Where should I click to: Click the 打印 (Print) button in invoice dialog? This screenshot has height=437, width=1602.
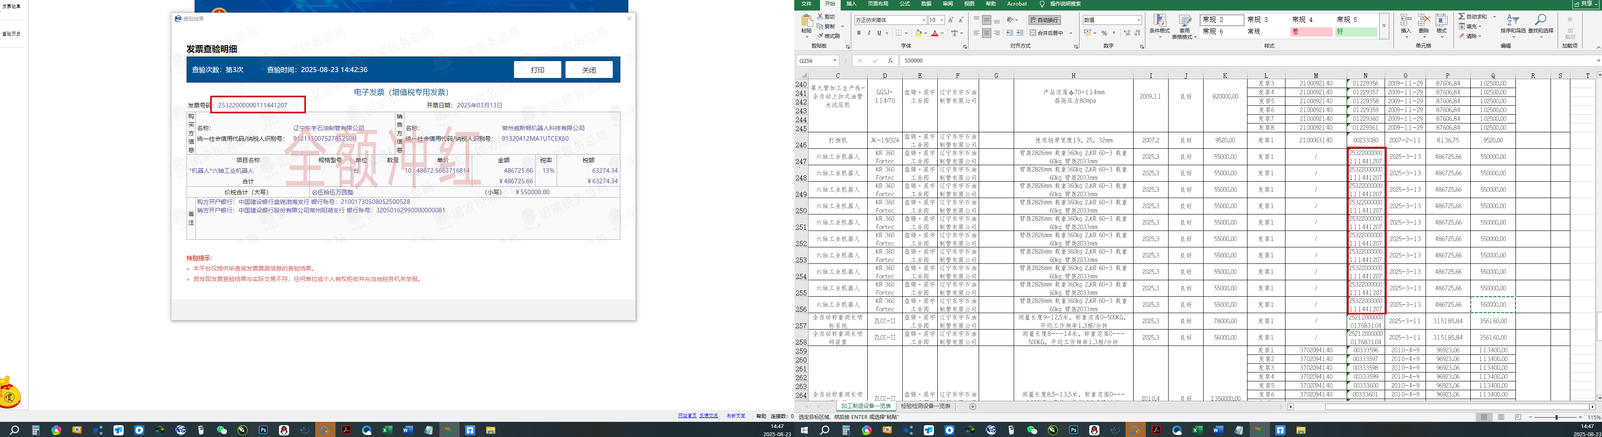click(537, 70)
